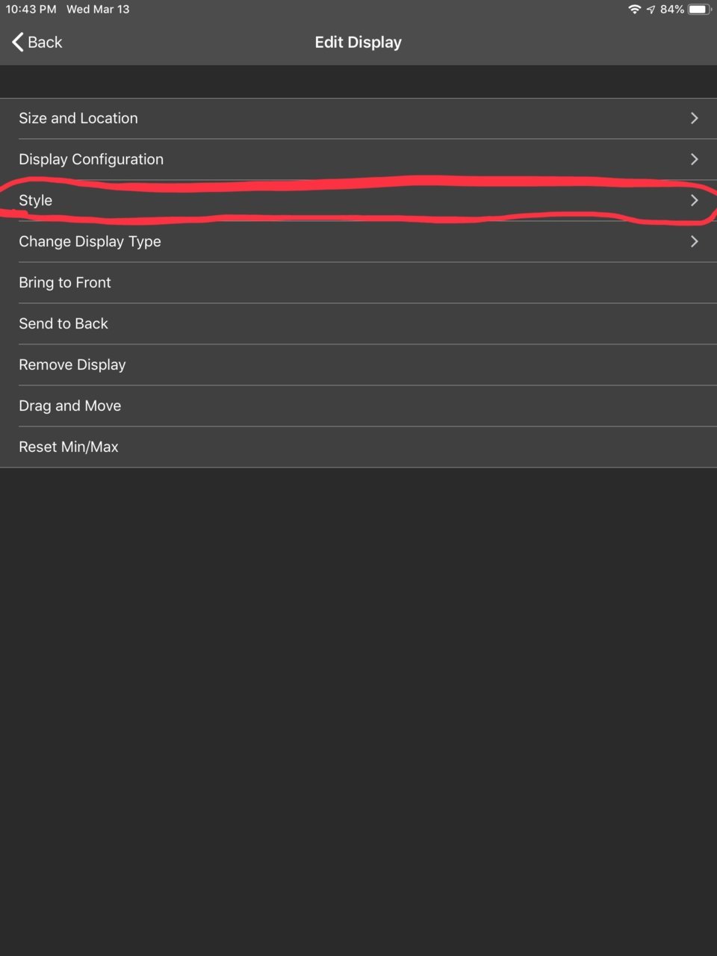Go back using Back label
Viewport: 717px width, 956px height.
tap(45, 42)
